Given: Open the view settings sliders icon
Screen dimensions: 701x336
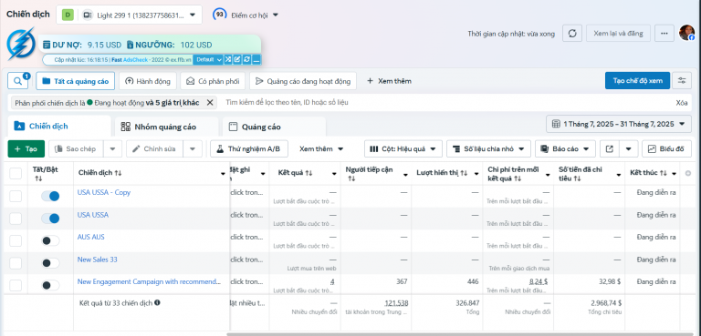Looking at the screenshot, I should [682, 81].
